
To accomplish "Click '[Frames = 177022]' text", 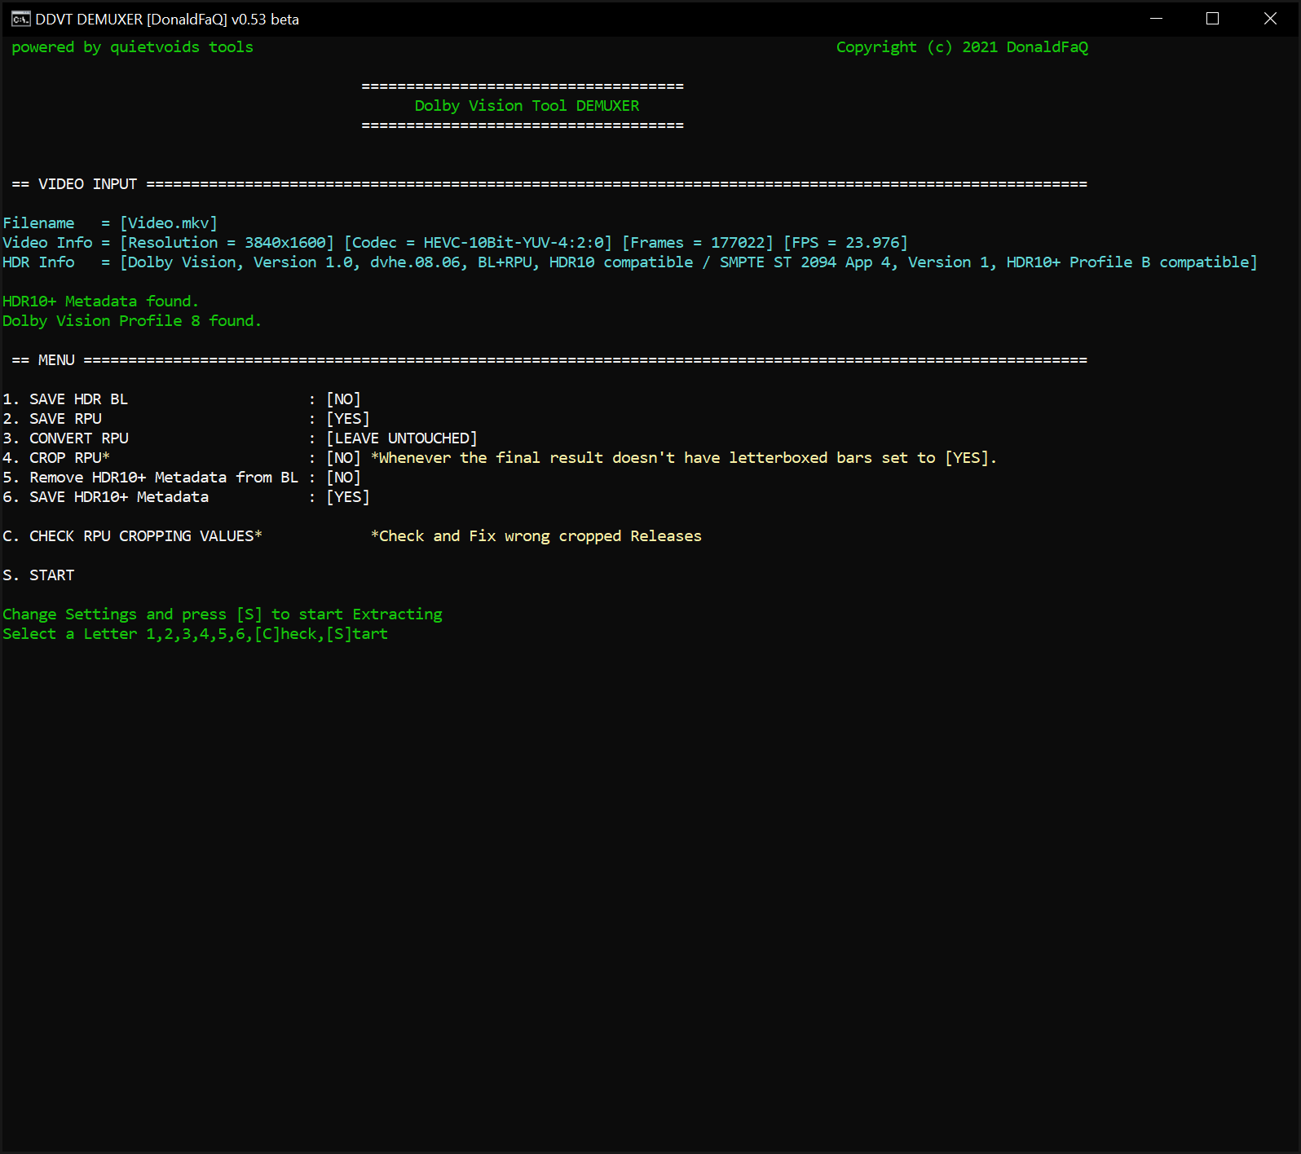I will pos(698,243).
